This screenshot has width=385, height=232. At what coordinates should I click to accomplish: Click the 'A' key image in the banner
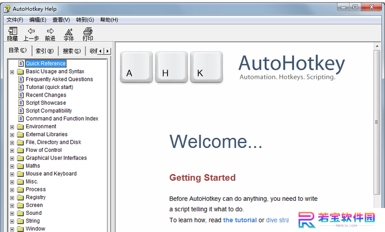pos(137,67)
